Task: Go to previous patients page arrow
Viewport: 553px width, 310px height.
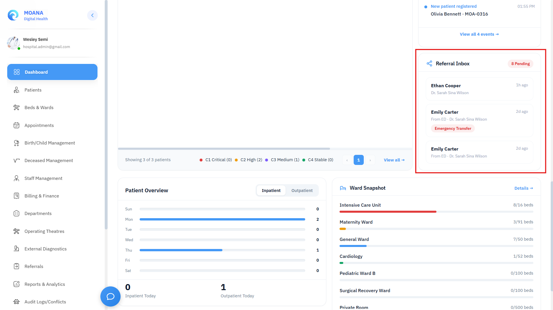Action: (x=347, y=160)
